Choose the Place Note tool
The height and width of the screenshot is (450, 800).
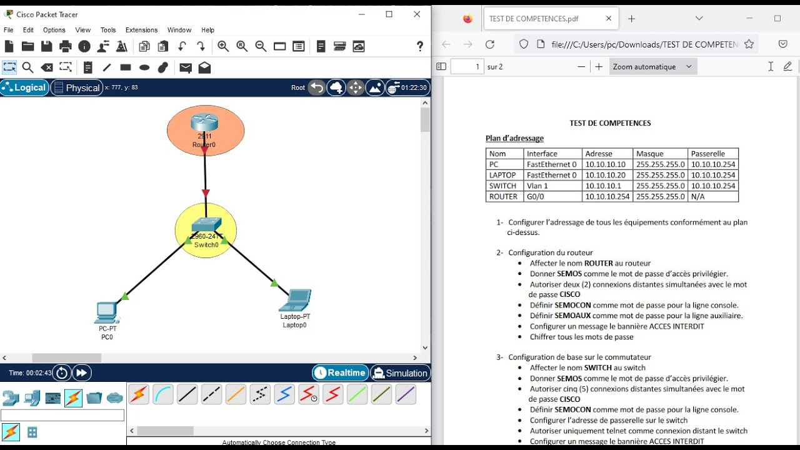click(x=87, y=67)
